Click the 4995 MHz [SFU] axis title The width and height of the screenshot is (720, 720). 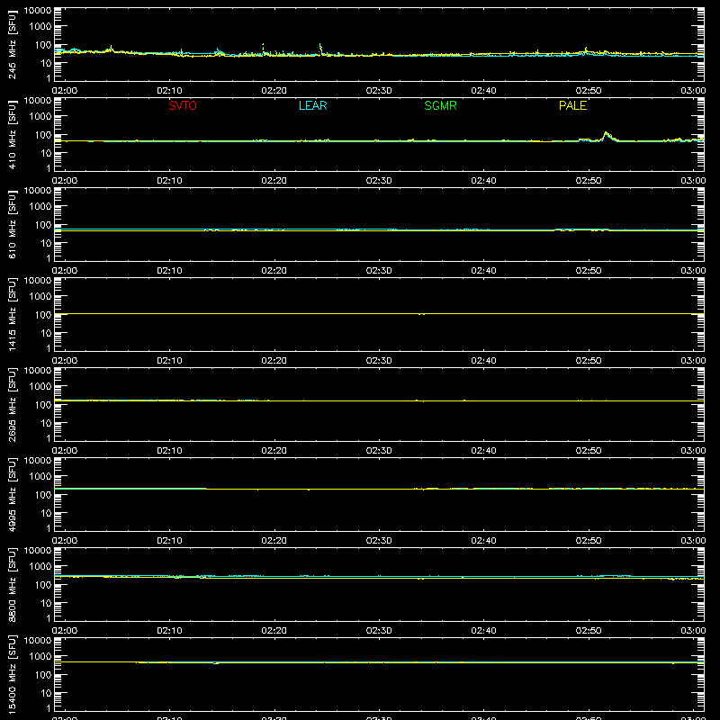click(12, 494)
